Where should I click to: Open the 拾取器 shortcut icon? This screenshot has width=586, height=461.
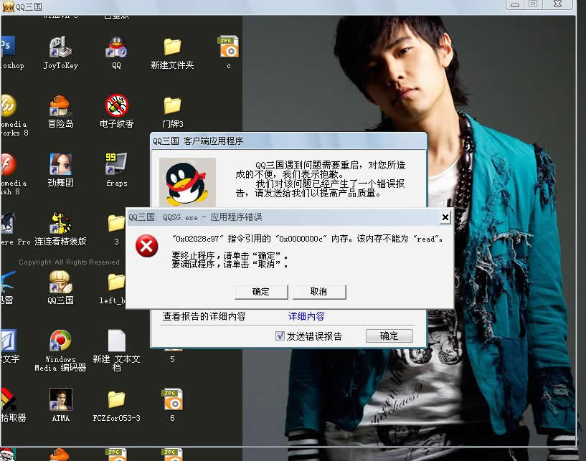(8, 399)
